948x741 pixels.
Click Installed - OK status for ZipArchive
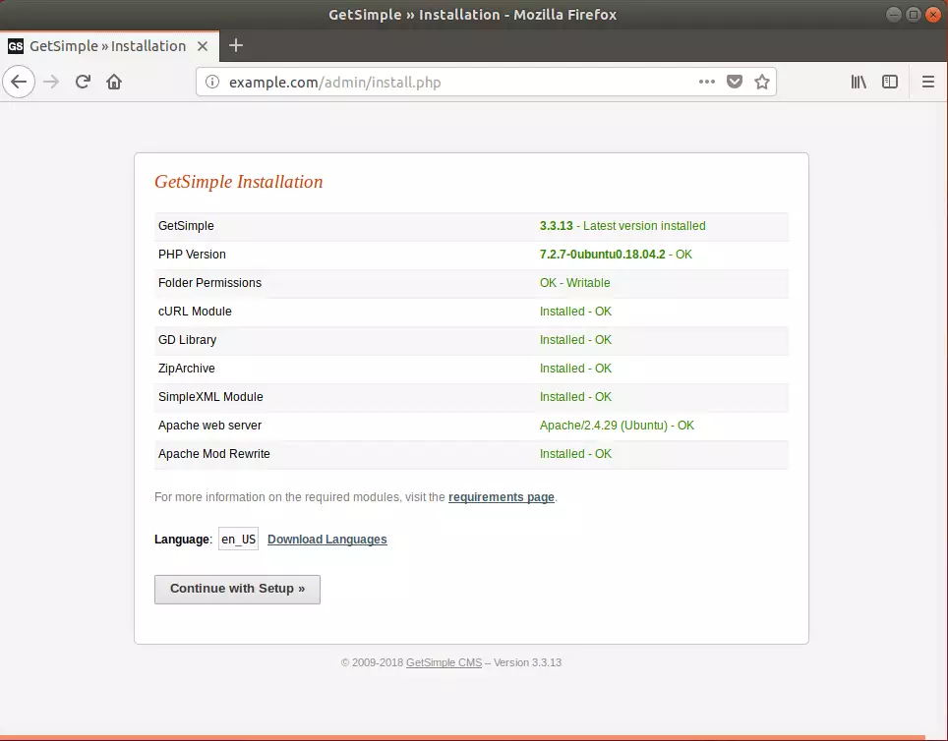point(575,369)
